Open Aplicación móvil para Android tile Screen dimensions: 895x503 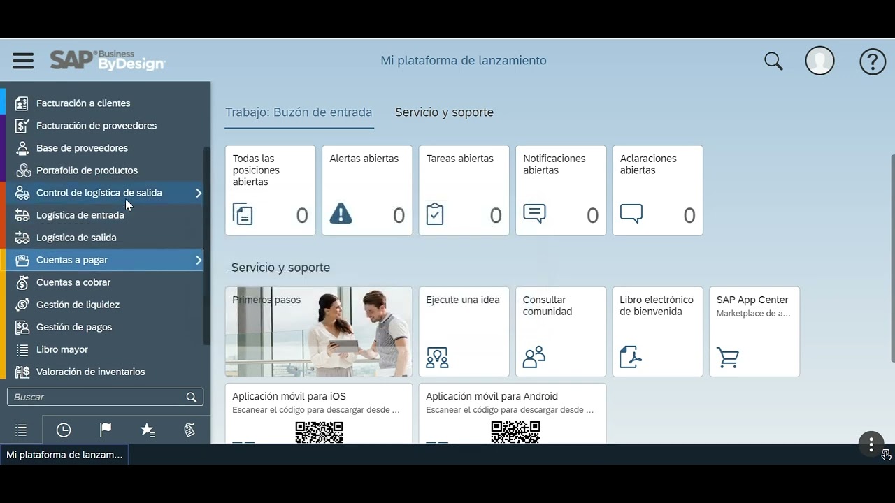pyautogui.click(x=513, y=414)
